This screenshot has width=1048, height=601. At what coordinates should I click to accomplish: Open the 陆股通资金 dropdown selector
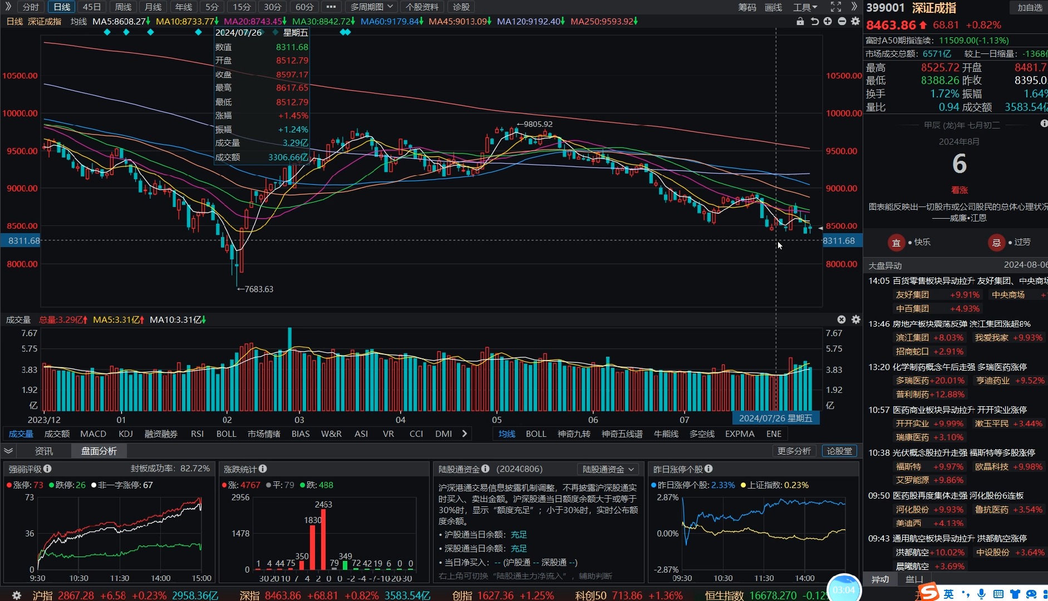pos(608,469)
